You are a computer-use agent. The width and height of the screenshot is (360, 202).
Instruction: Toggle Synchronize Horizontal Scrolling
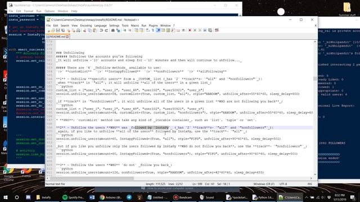point(141,30)
